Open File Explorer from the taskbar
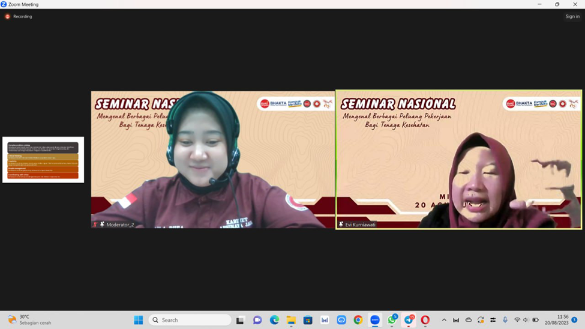The height and width of the screenshot is (329, 585). (x=291, y=320)
